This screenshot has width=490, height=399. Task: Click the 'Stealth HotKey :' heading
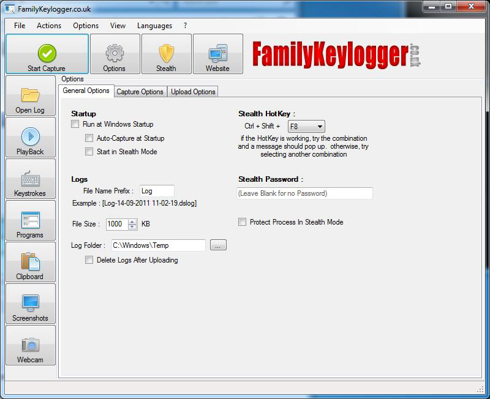[x=267, y=114]
